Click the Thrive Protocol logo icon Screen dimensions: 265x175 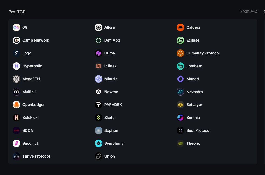tap(16, 156)
